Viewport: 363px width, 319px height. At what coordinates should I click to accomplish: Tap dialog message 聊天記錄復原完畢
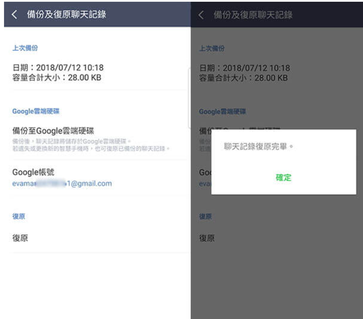click(x=258, y=146)
